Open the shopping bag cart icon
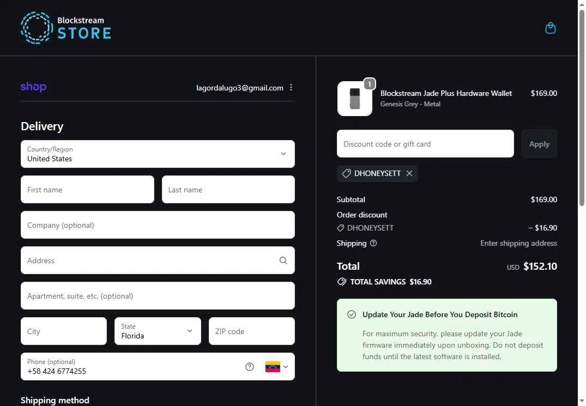This screenshot has height=406, width=586. coord(550,28)
